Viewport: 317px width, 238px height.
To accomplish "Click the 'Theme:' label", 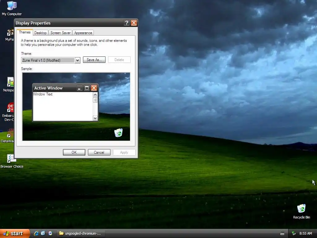I will pos(27,54).
